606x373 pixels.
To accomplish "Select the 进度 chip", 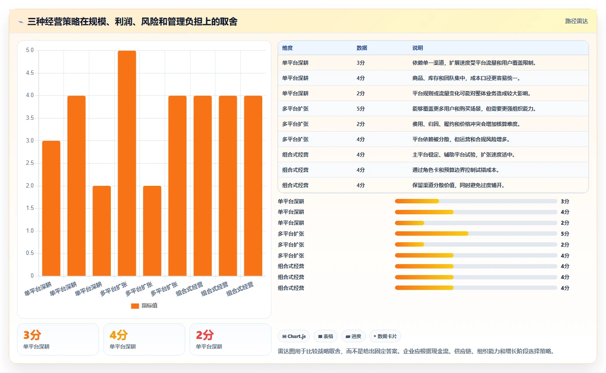I will tap(353, 336).
